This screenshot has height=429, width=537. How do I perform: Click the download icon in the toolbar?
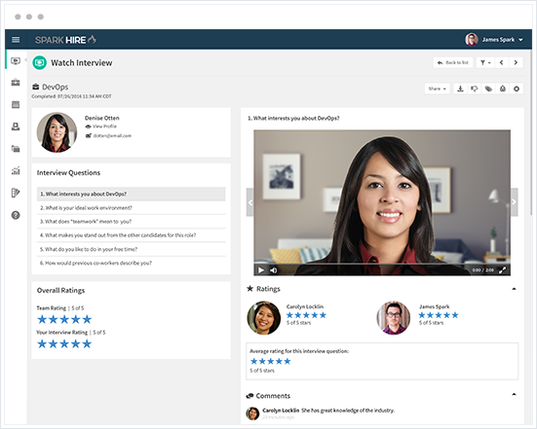[460, 89]
